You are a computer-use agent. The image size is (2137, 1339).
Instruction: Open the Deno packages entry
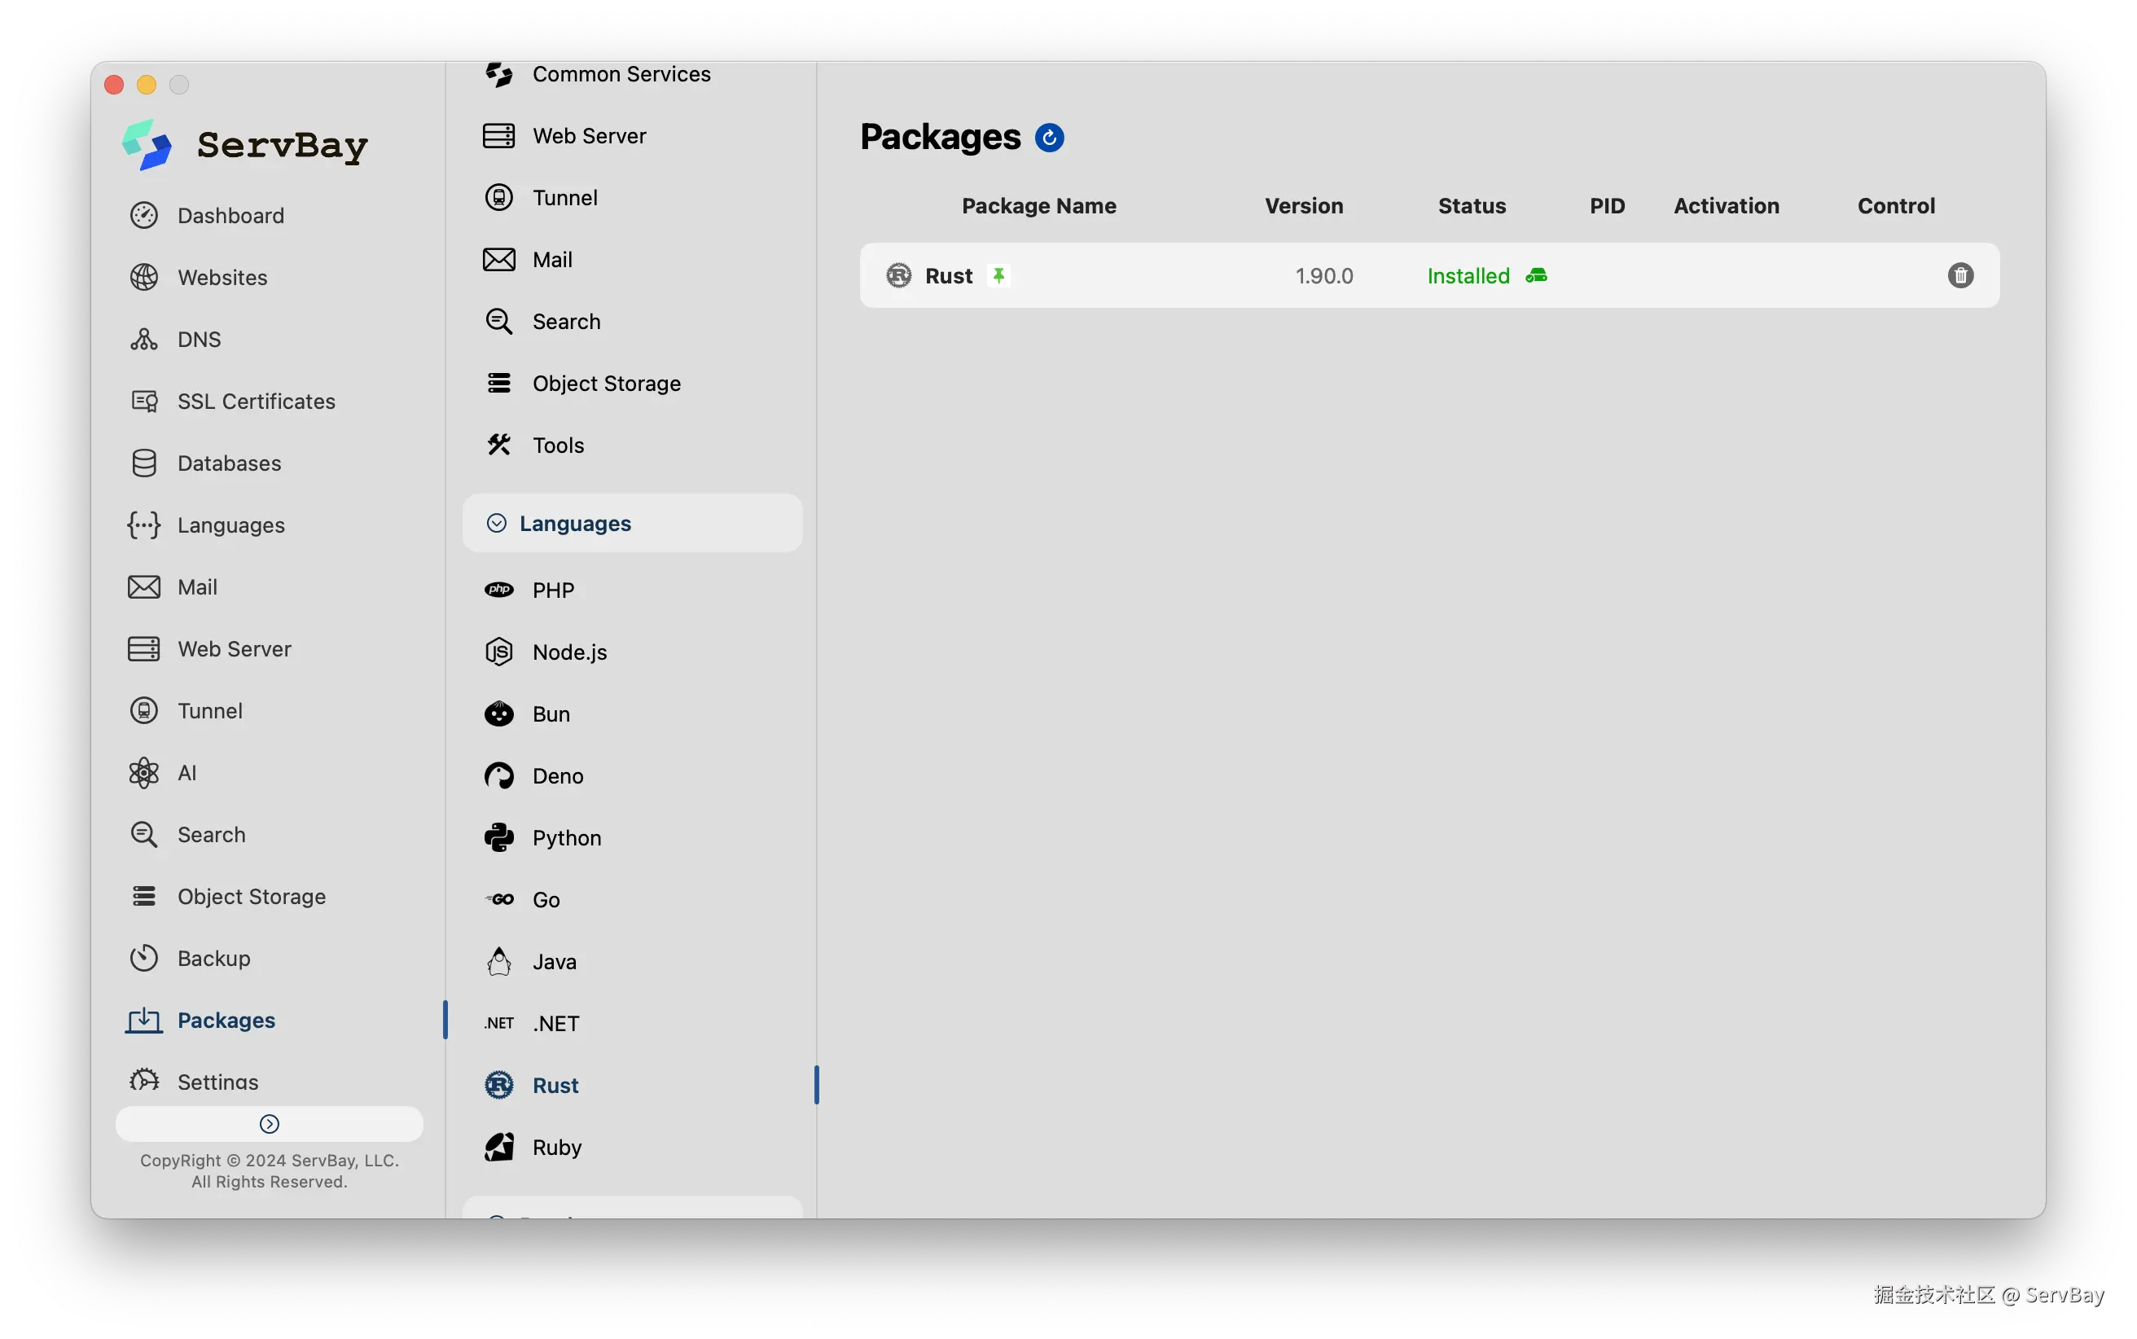(x=558, y=775)
